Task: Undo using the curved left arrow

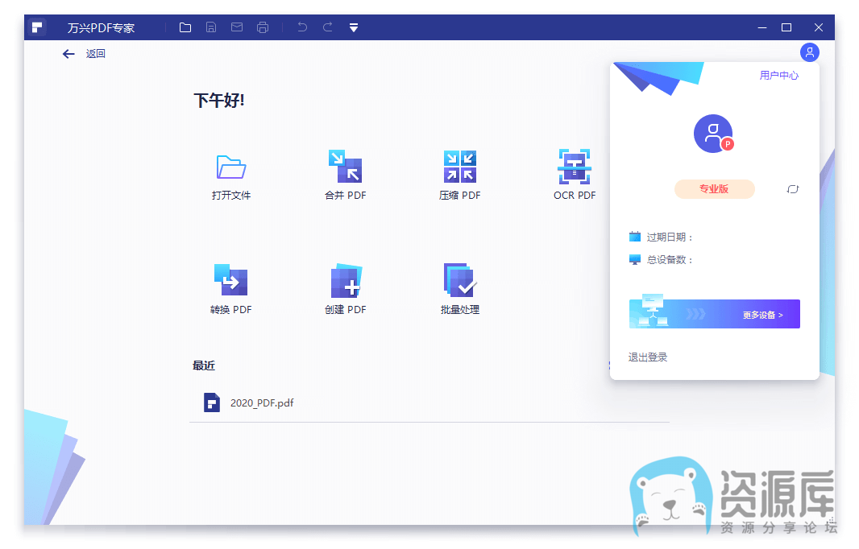Action: tap(302, 27)
